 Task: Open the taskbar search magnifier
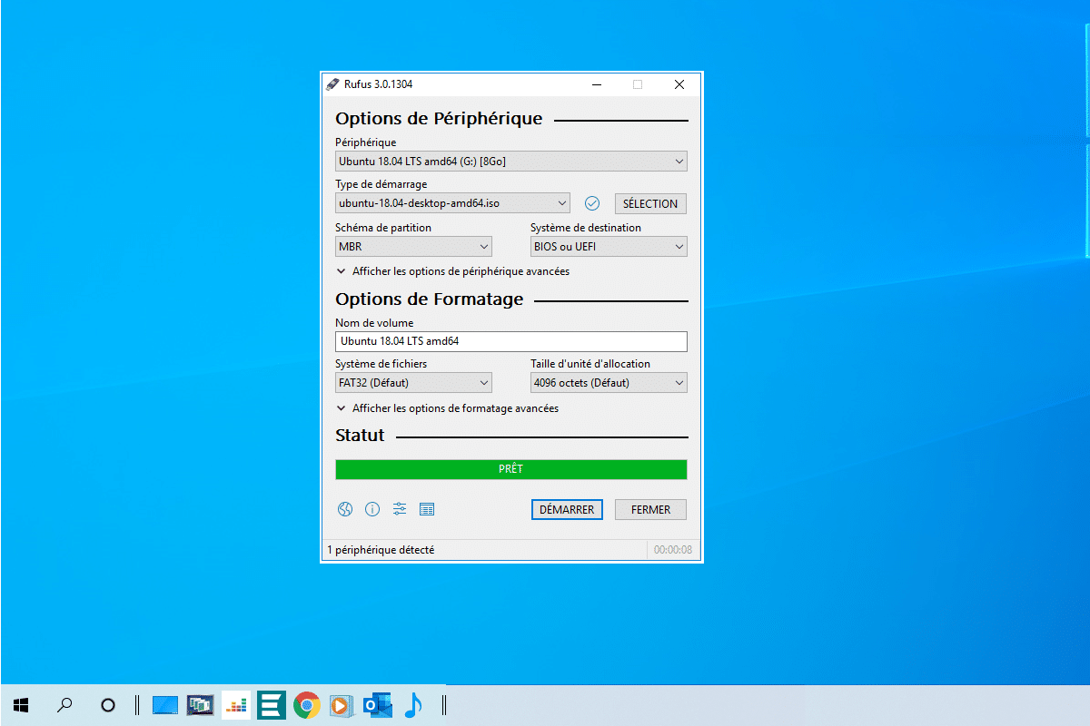point(64,704)
